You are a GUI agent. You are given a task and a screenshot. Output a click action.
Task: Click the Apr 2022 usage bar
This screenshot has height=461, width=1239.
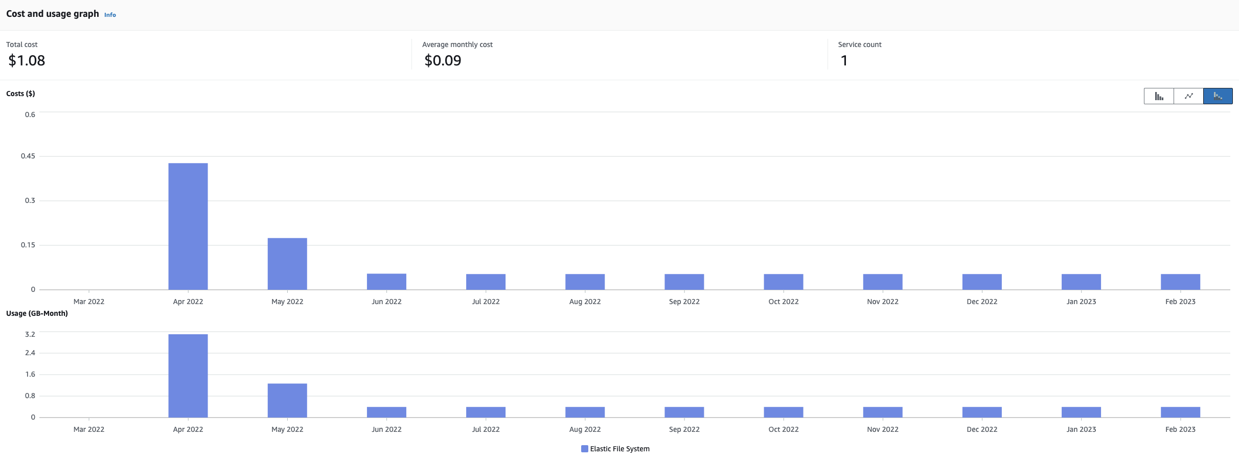[188, 376]
